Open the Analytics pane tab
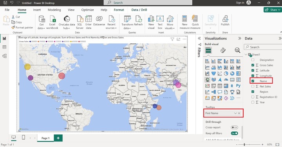Viewport: 282px width, 147px height. 237,50
